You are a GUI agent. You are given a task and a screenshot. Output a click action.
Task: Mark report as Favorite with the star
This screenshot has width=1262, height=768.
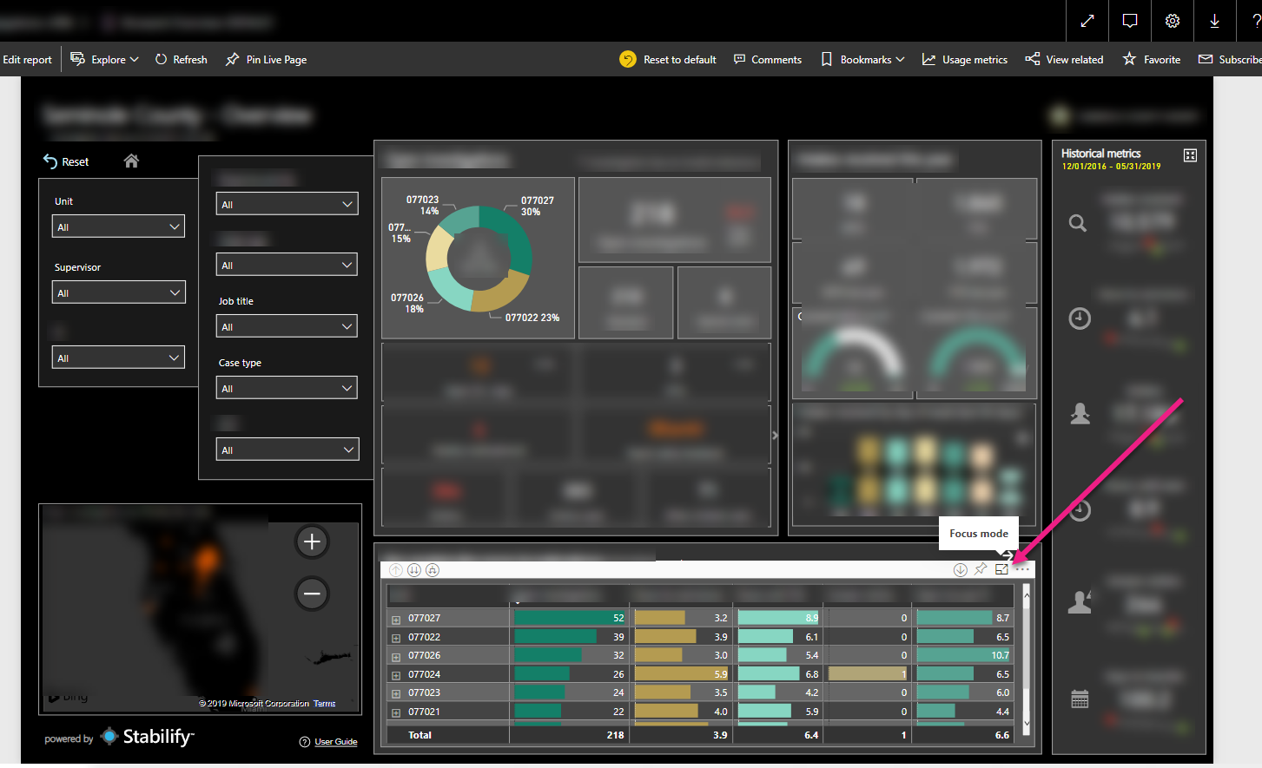coord(1152,60)
